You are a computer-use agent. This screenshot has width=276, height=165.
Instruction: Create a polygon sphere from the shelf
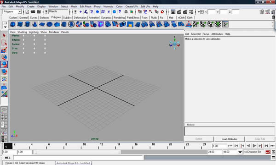coord(13,24)
